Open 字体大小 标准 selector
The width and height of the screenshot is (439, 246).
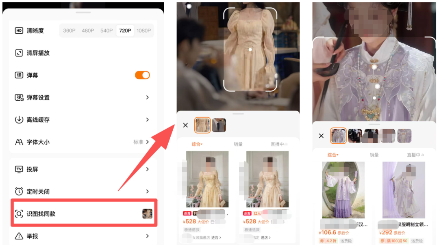(x=141, y=142)
